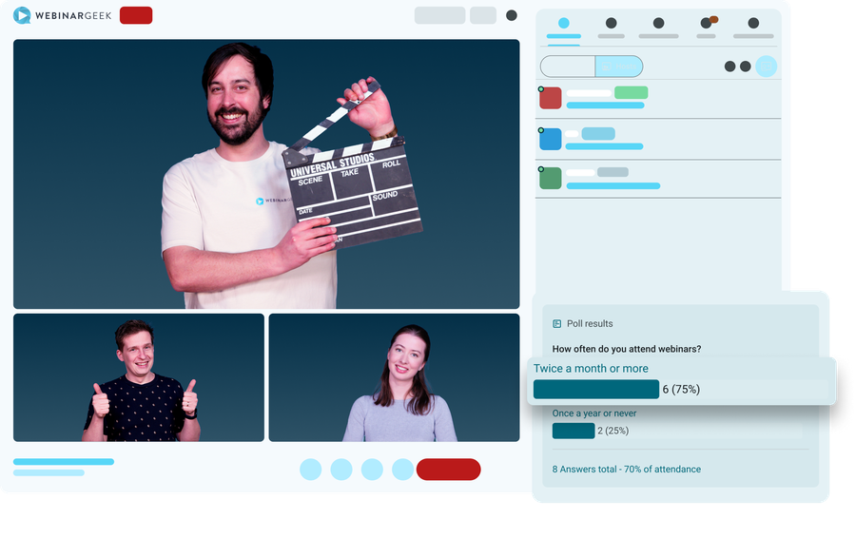Click the '6 (75%)' value
Screen dimensions: 856x538
click(x=681, y=389)
